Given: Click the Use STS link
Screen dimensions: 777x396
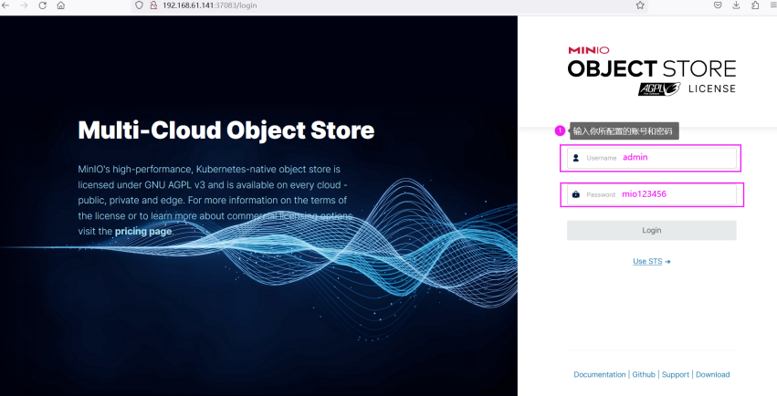Looking at the screenshot, I should [651, 261].
